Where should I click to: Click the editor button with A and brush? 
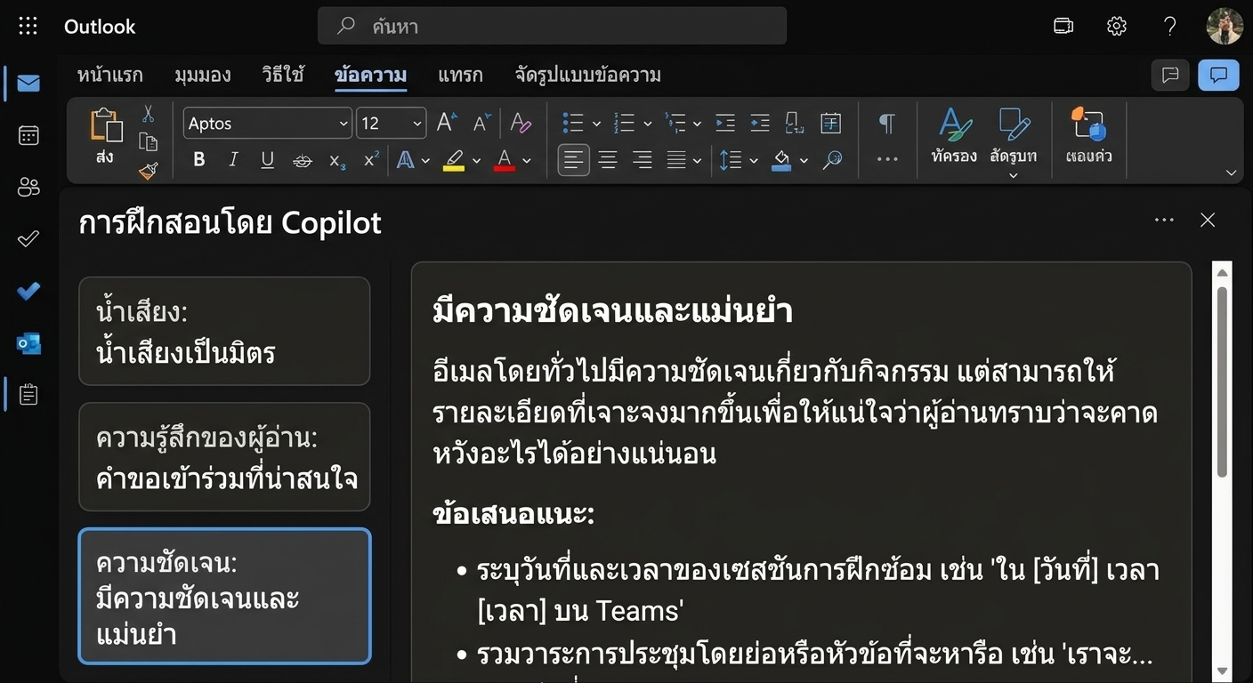click(x=955, y=135)
